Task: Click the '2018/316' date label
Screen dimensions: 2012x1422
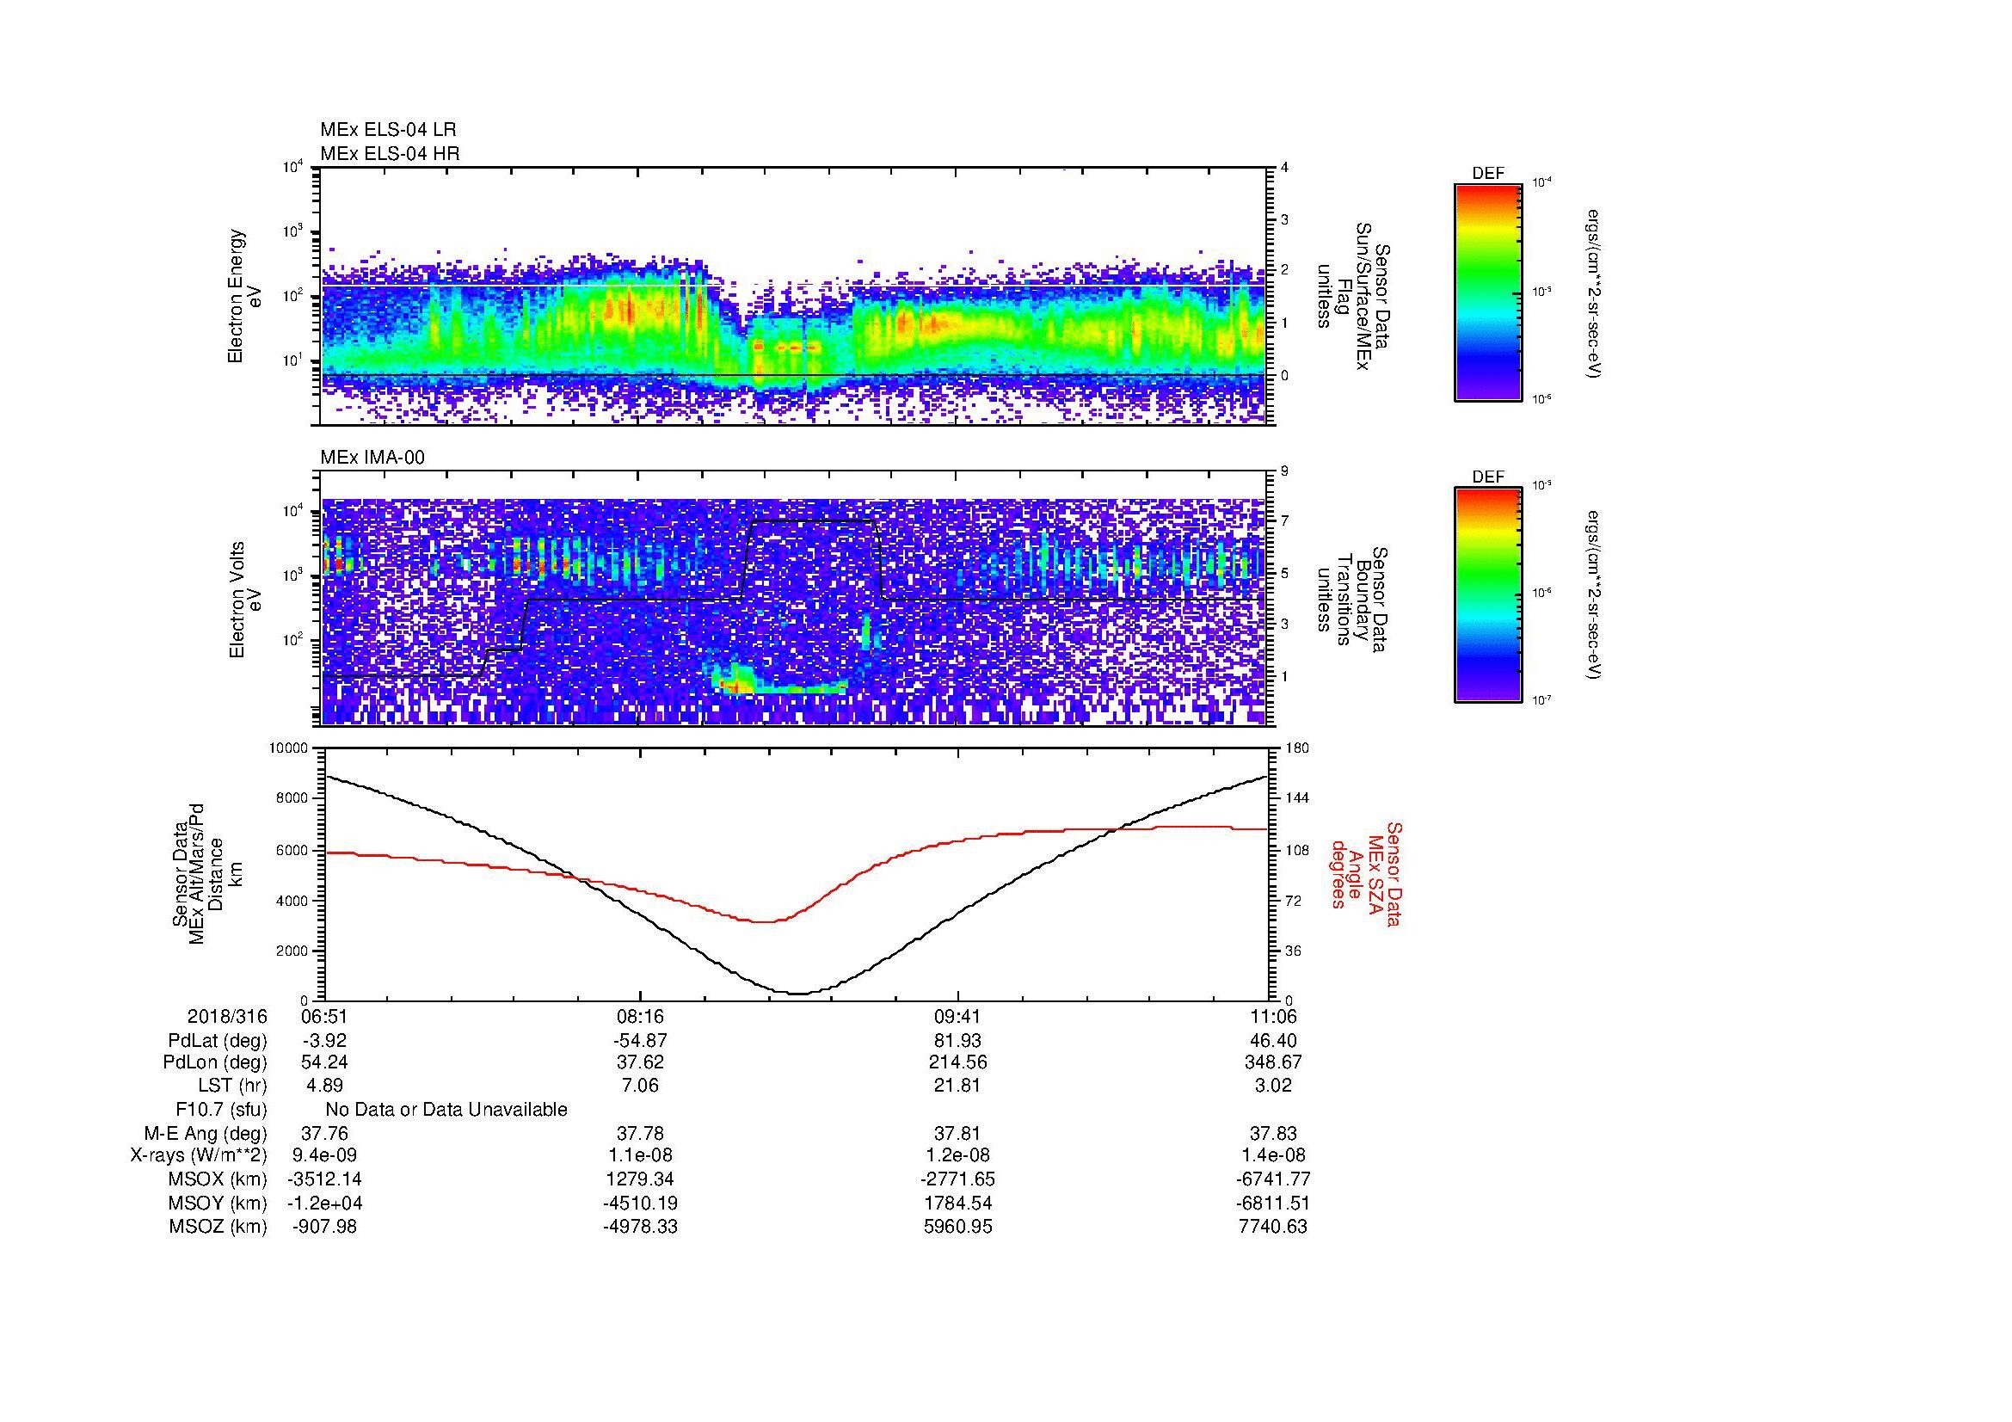Action: (x=227, y=1016)
